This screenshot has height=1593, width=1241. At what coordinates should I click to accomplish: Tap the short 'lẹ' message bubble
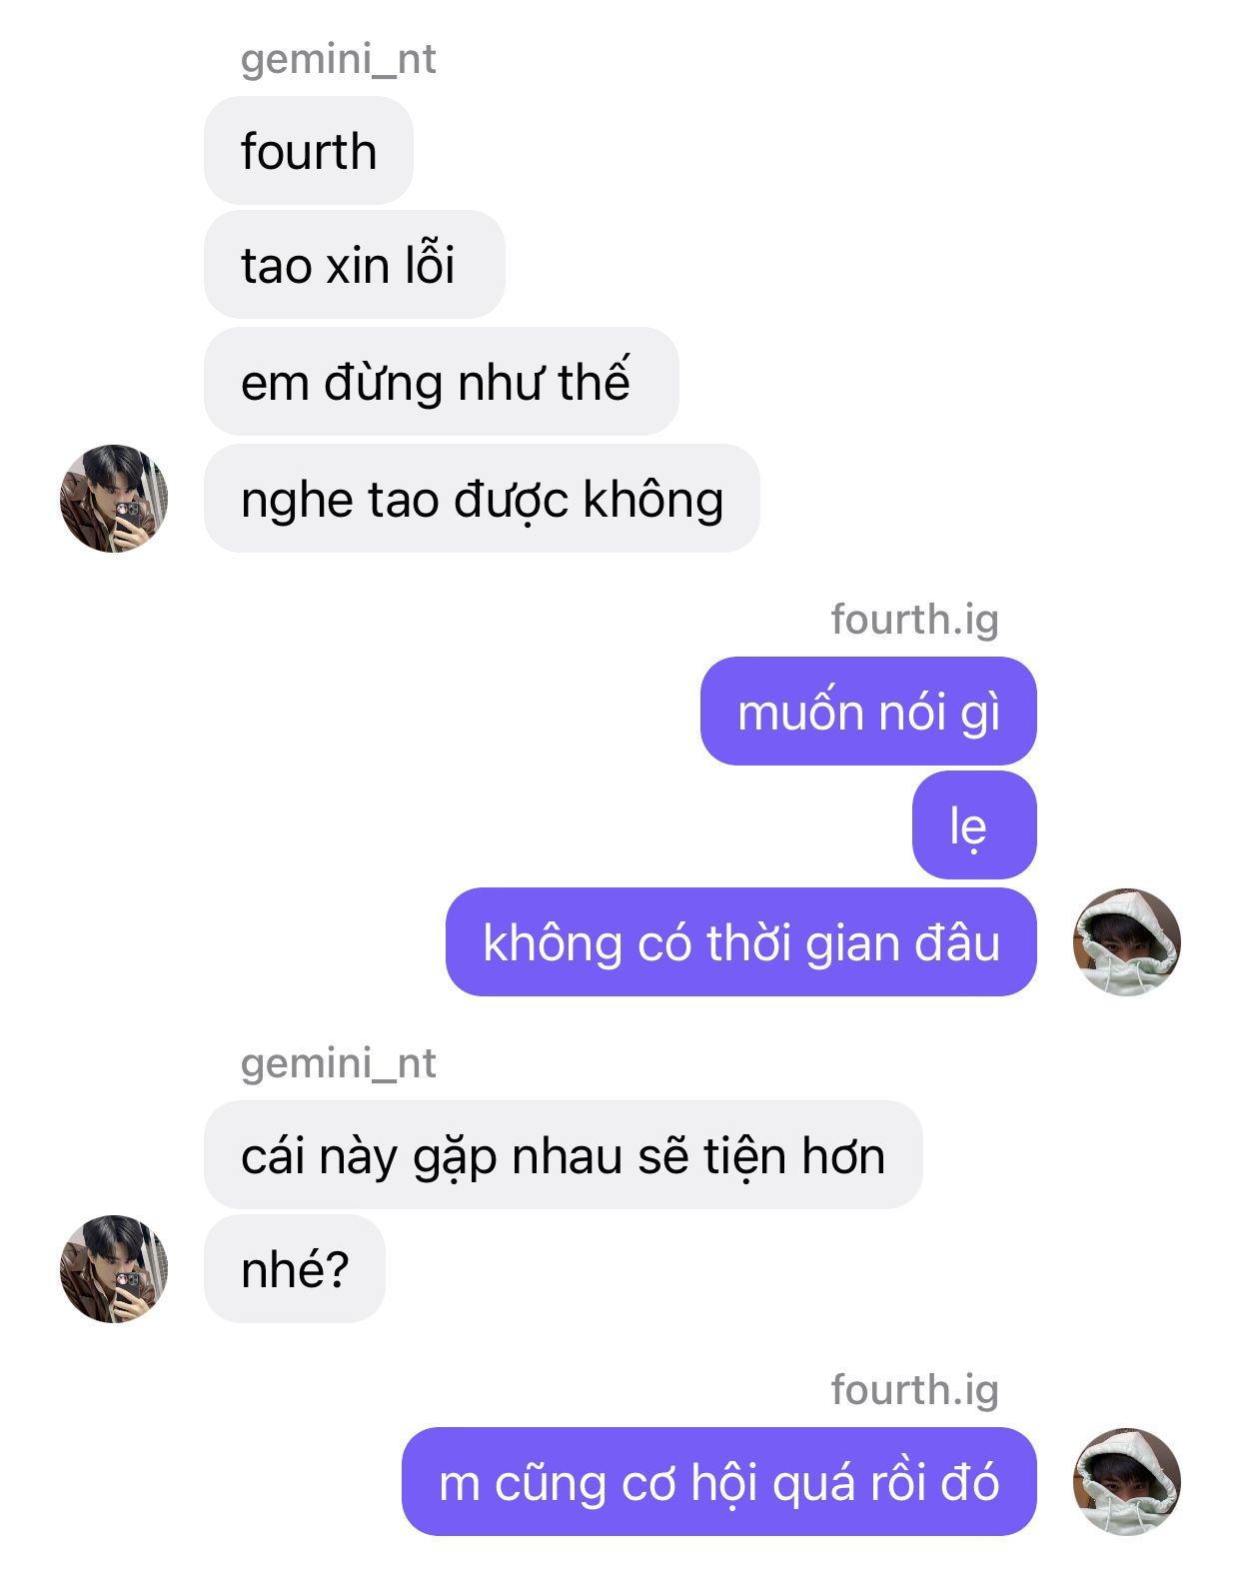click(974, 825)
